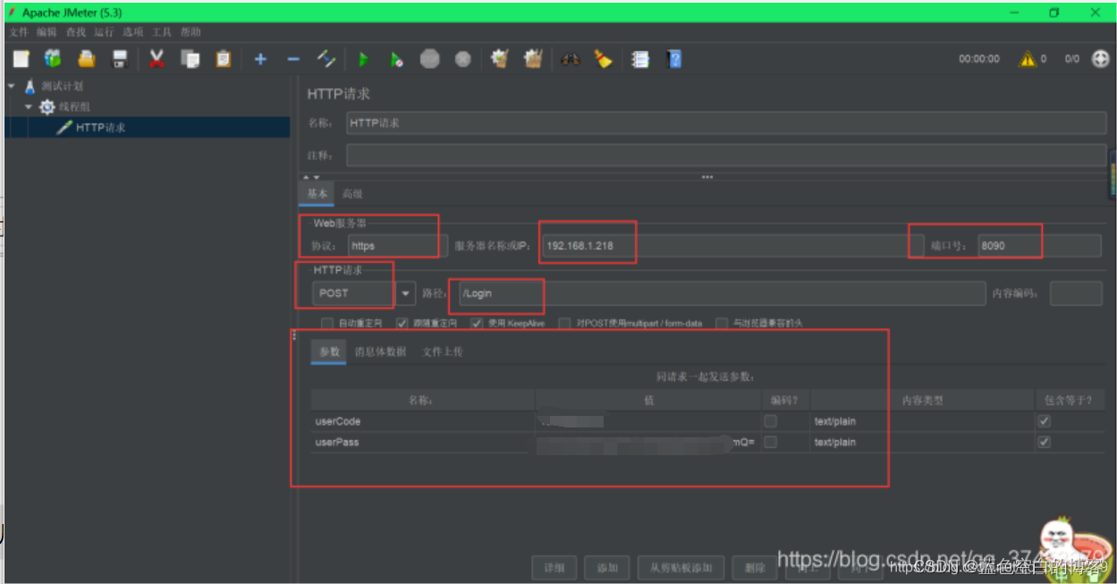Click the Clear results icon

point(500,59)
